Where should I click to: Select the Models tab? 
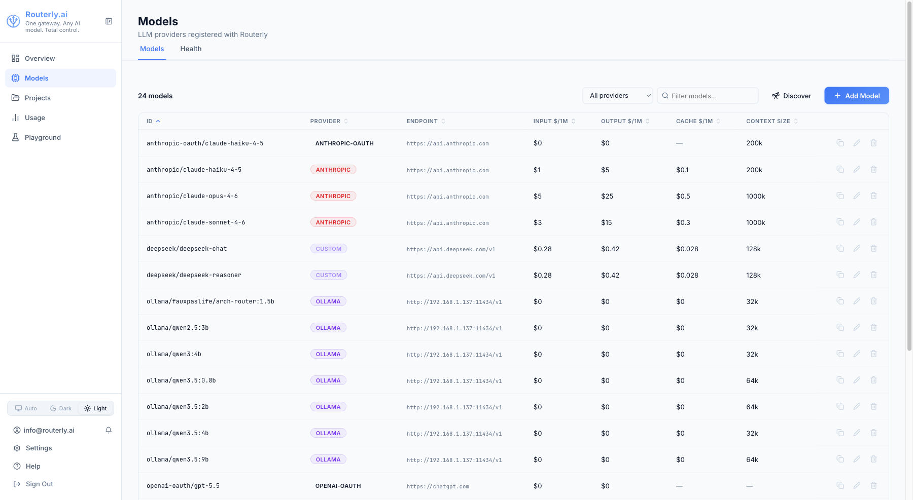152,49
